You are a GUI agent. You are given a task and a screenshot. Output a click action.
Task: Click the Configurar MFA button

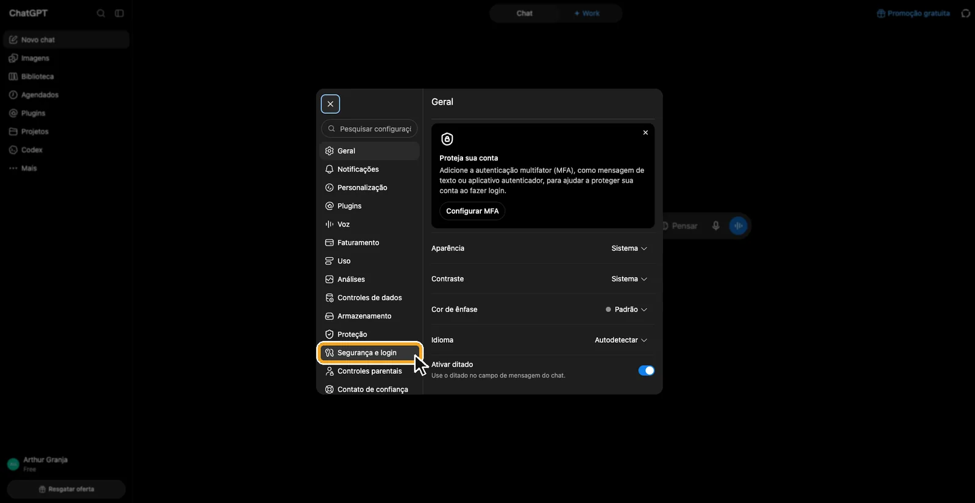point(472,211)
